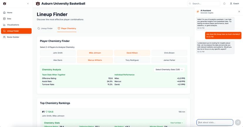Focus the top Search field
This screenshot has width=243, height=127.
(x=204, y=4)
